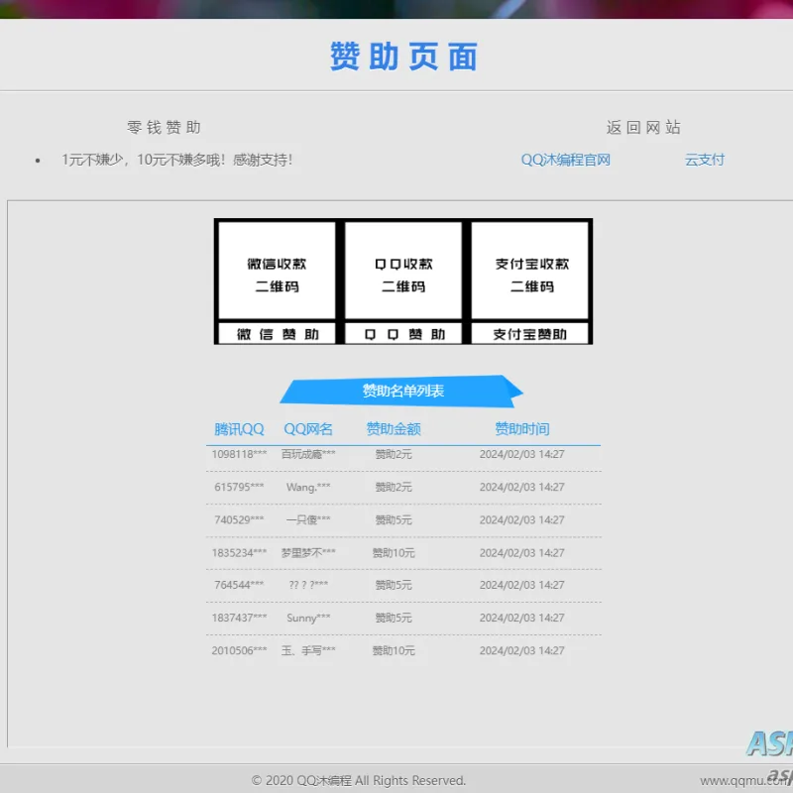The width and height of the screenshot is (793, 793).
Task: Click the 1元不嫌少 thank-you message
Action: (x=177, y=160)
